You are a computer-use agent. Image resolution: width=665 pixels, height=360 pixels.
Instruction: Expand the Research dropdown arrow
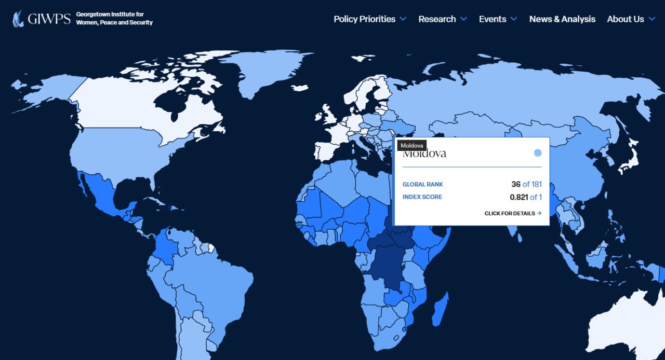point(463,19)
